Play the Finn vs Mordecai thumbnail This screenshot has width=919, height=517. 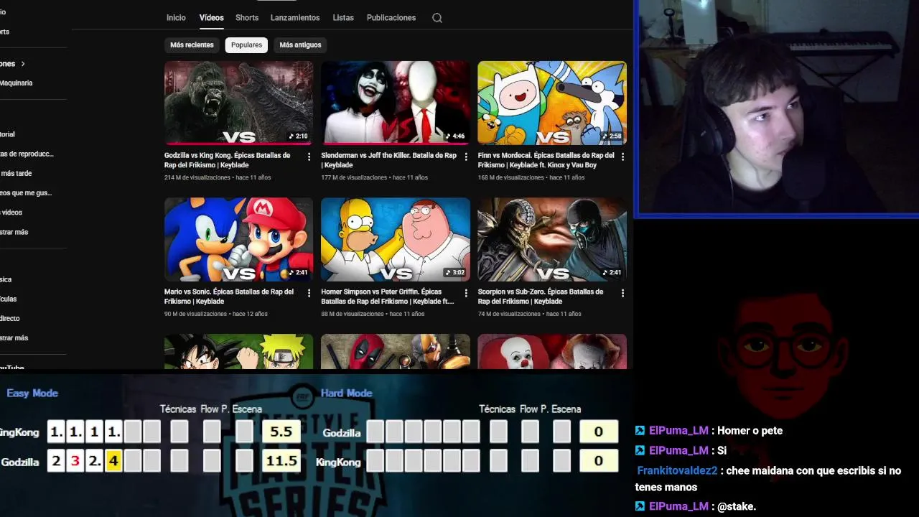click(552, 103)
